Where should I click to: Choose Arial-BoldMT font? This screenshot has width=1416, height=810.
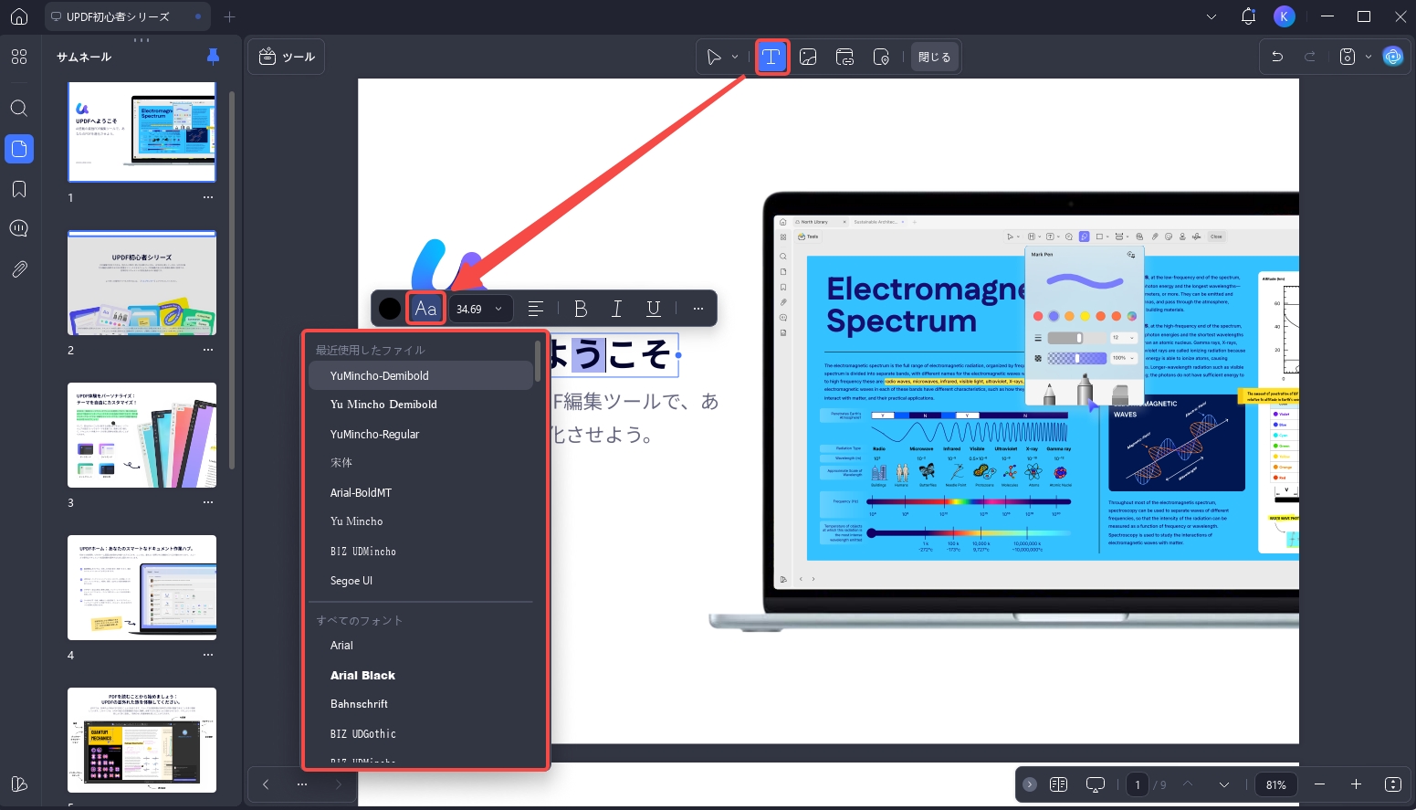pyautogui.click(x=421, y=492)
